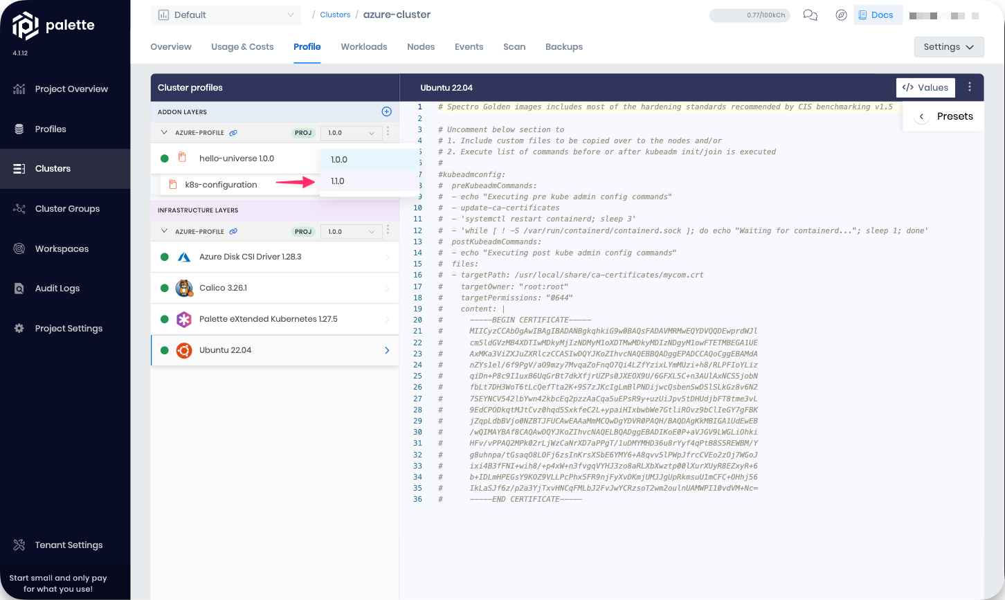The width and height of the screenshot is (1005, 600).
Task: Open addon profile version dropdown 1.0.0
Action: pyautogui.click(x=351, y=133)
